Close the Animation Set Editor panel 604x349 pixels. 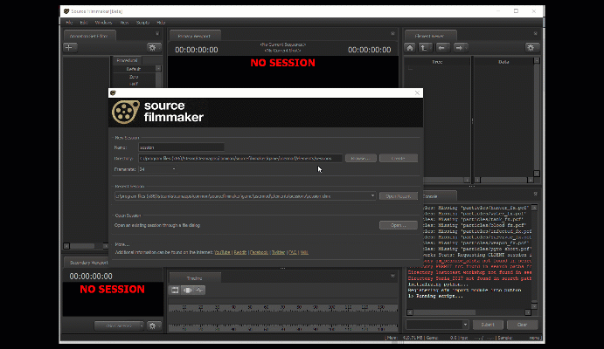[x=157, y=34]
